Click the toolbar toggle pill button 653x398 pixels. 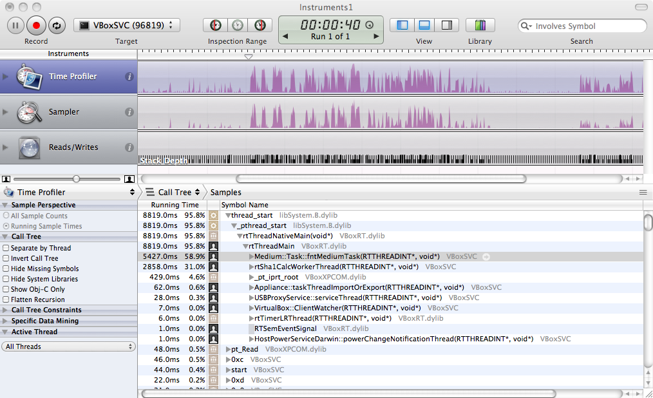point(641,7)
